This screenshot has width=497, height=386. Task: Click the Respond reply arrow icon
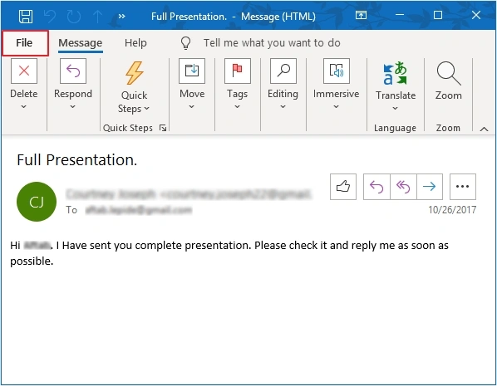[x=73, y=71]
